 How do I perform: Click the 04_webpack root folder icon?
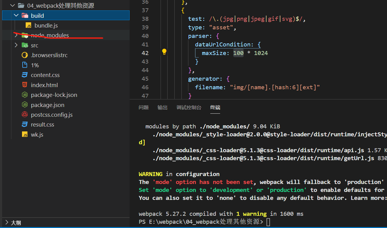[x=21, y=6]
